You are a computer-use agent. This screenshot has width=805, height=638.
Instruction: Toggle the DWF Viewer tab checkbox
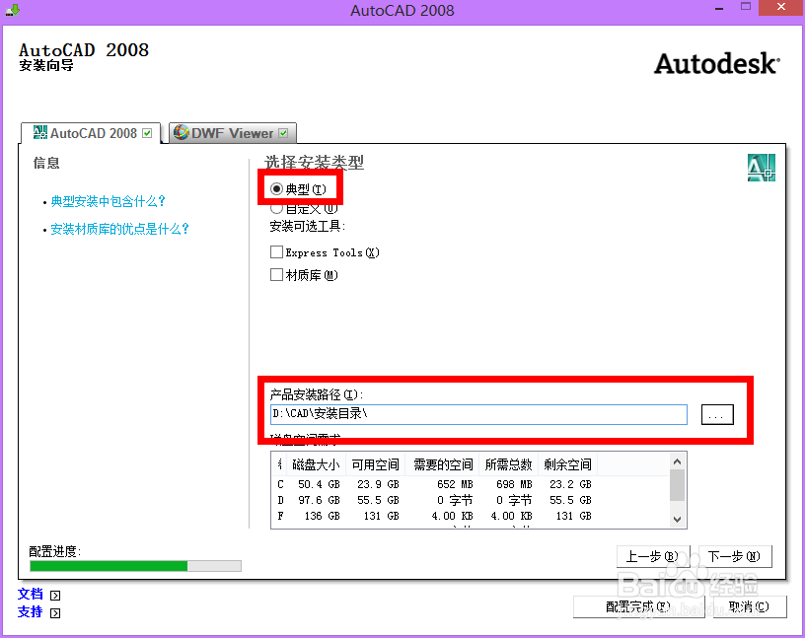(x=283, y=133)
